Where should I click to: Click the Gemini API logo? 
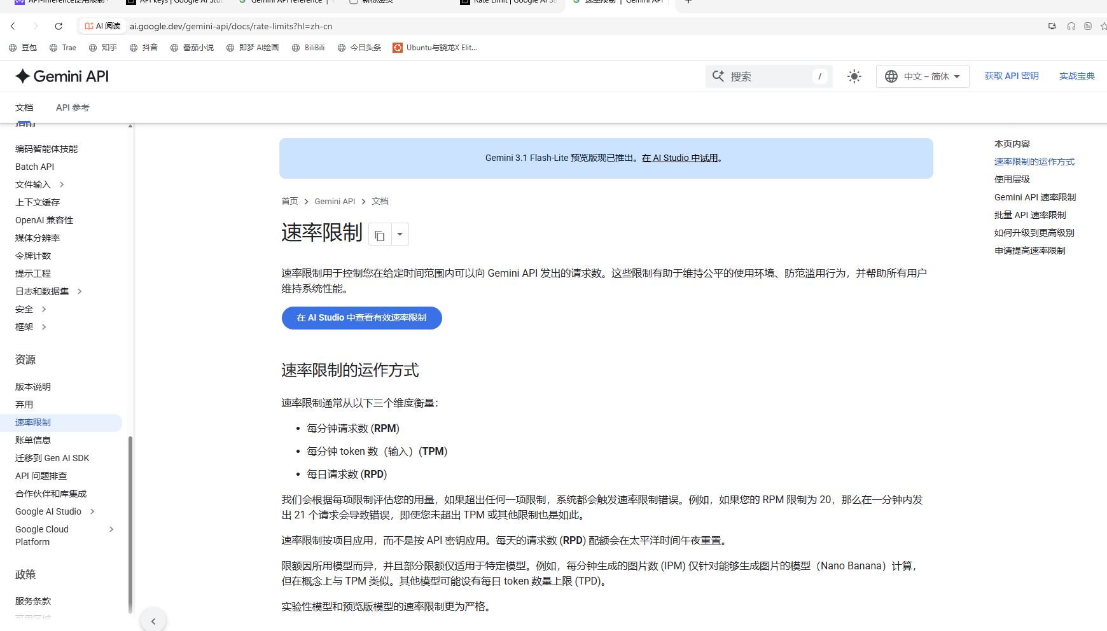(62, 76)
